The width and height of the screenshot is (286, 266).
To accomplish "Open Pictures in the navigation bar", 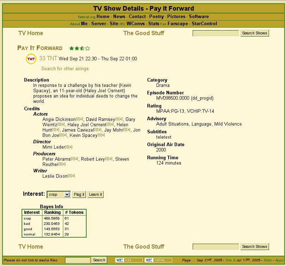I will pos(176,16).
